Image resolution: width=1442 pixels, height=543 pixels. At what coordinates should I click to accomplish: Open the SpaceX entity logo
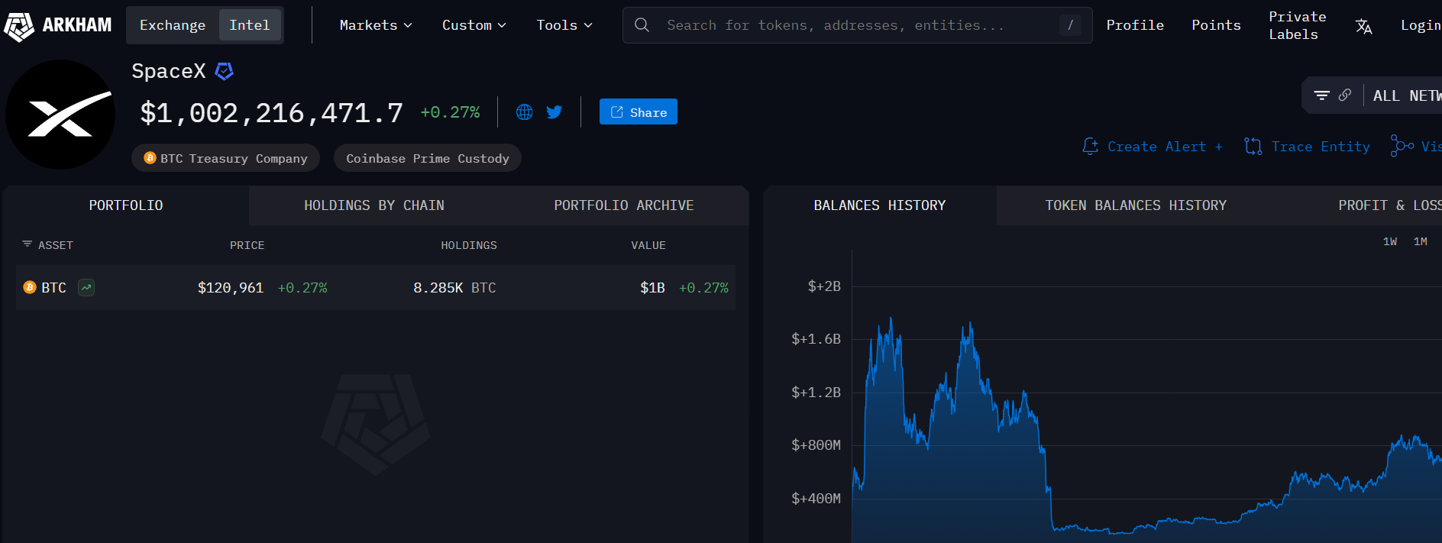[x=60, y=115]
